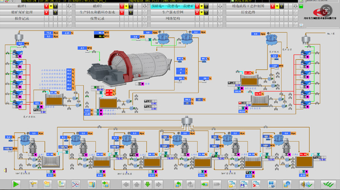Open the trend chart icon in bottom toolbar
340x190 pixels.
click(76, 183)
